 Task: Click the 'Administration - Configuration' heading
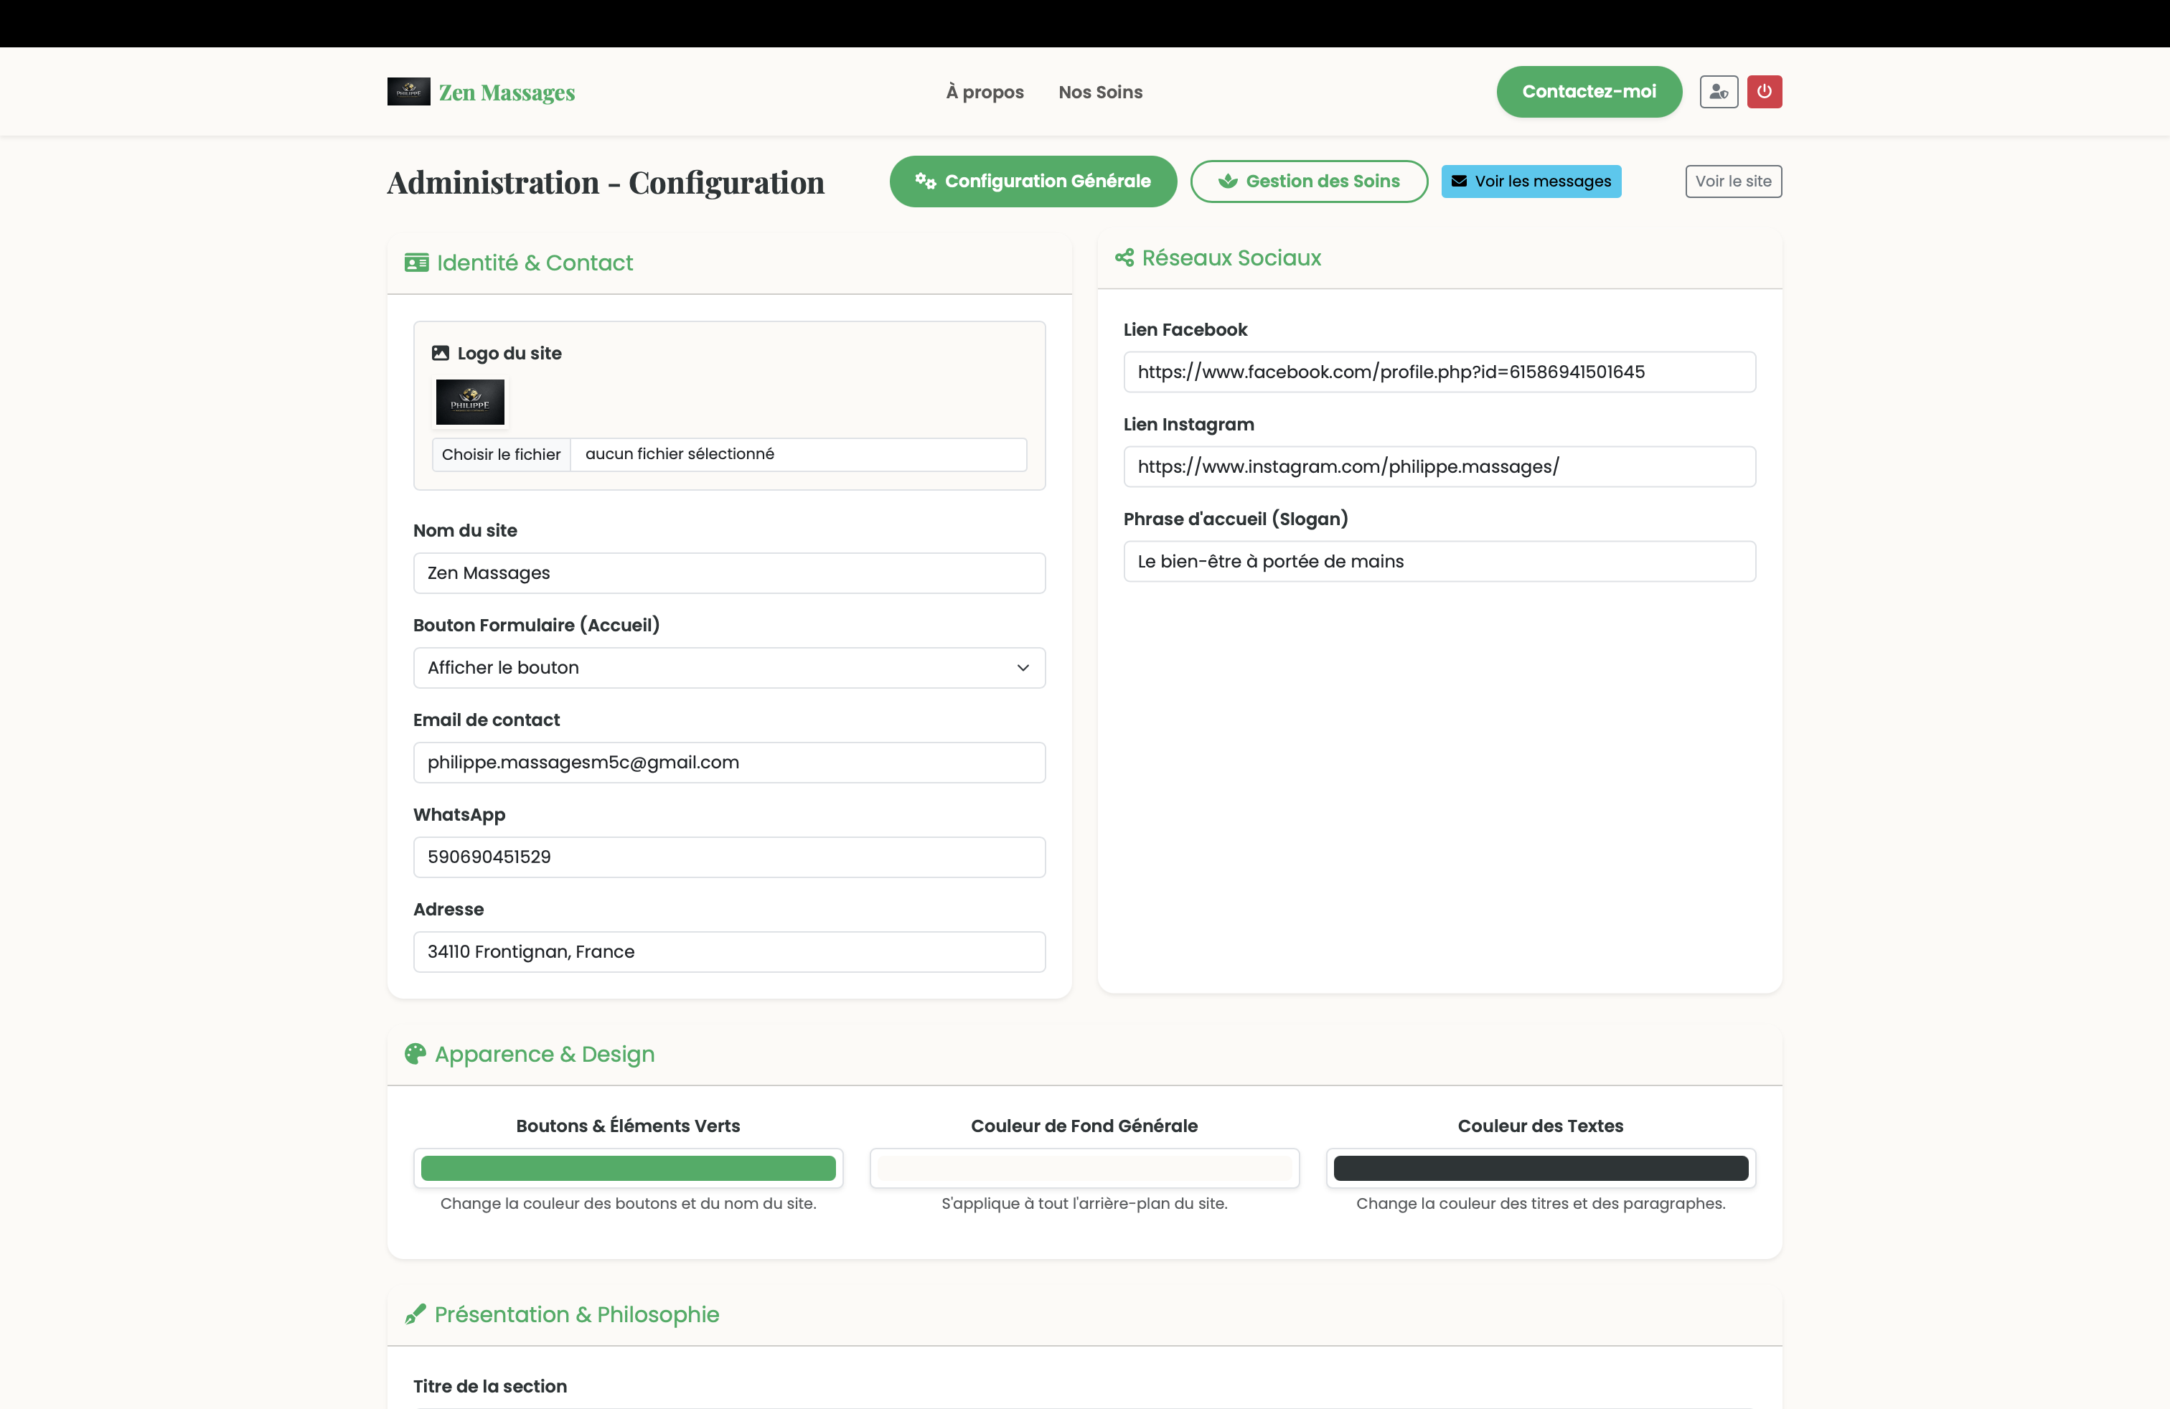tap(606, 182)
